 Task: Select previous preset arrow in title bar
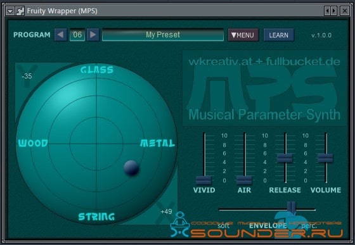coord(327,11)
